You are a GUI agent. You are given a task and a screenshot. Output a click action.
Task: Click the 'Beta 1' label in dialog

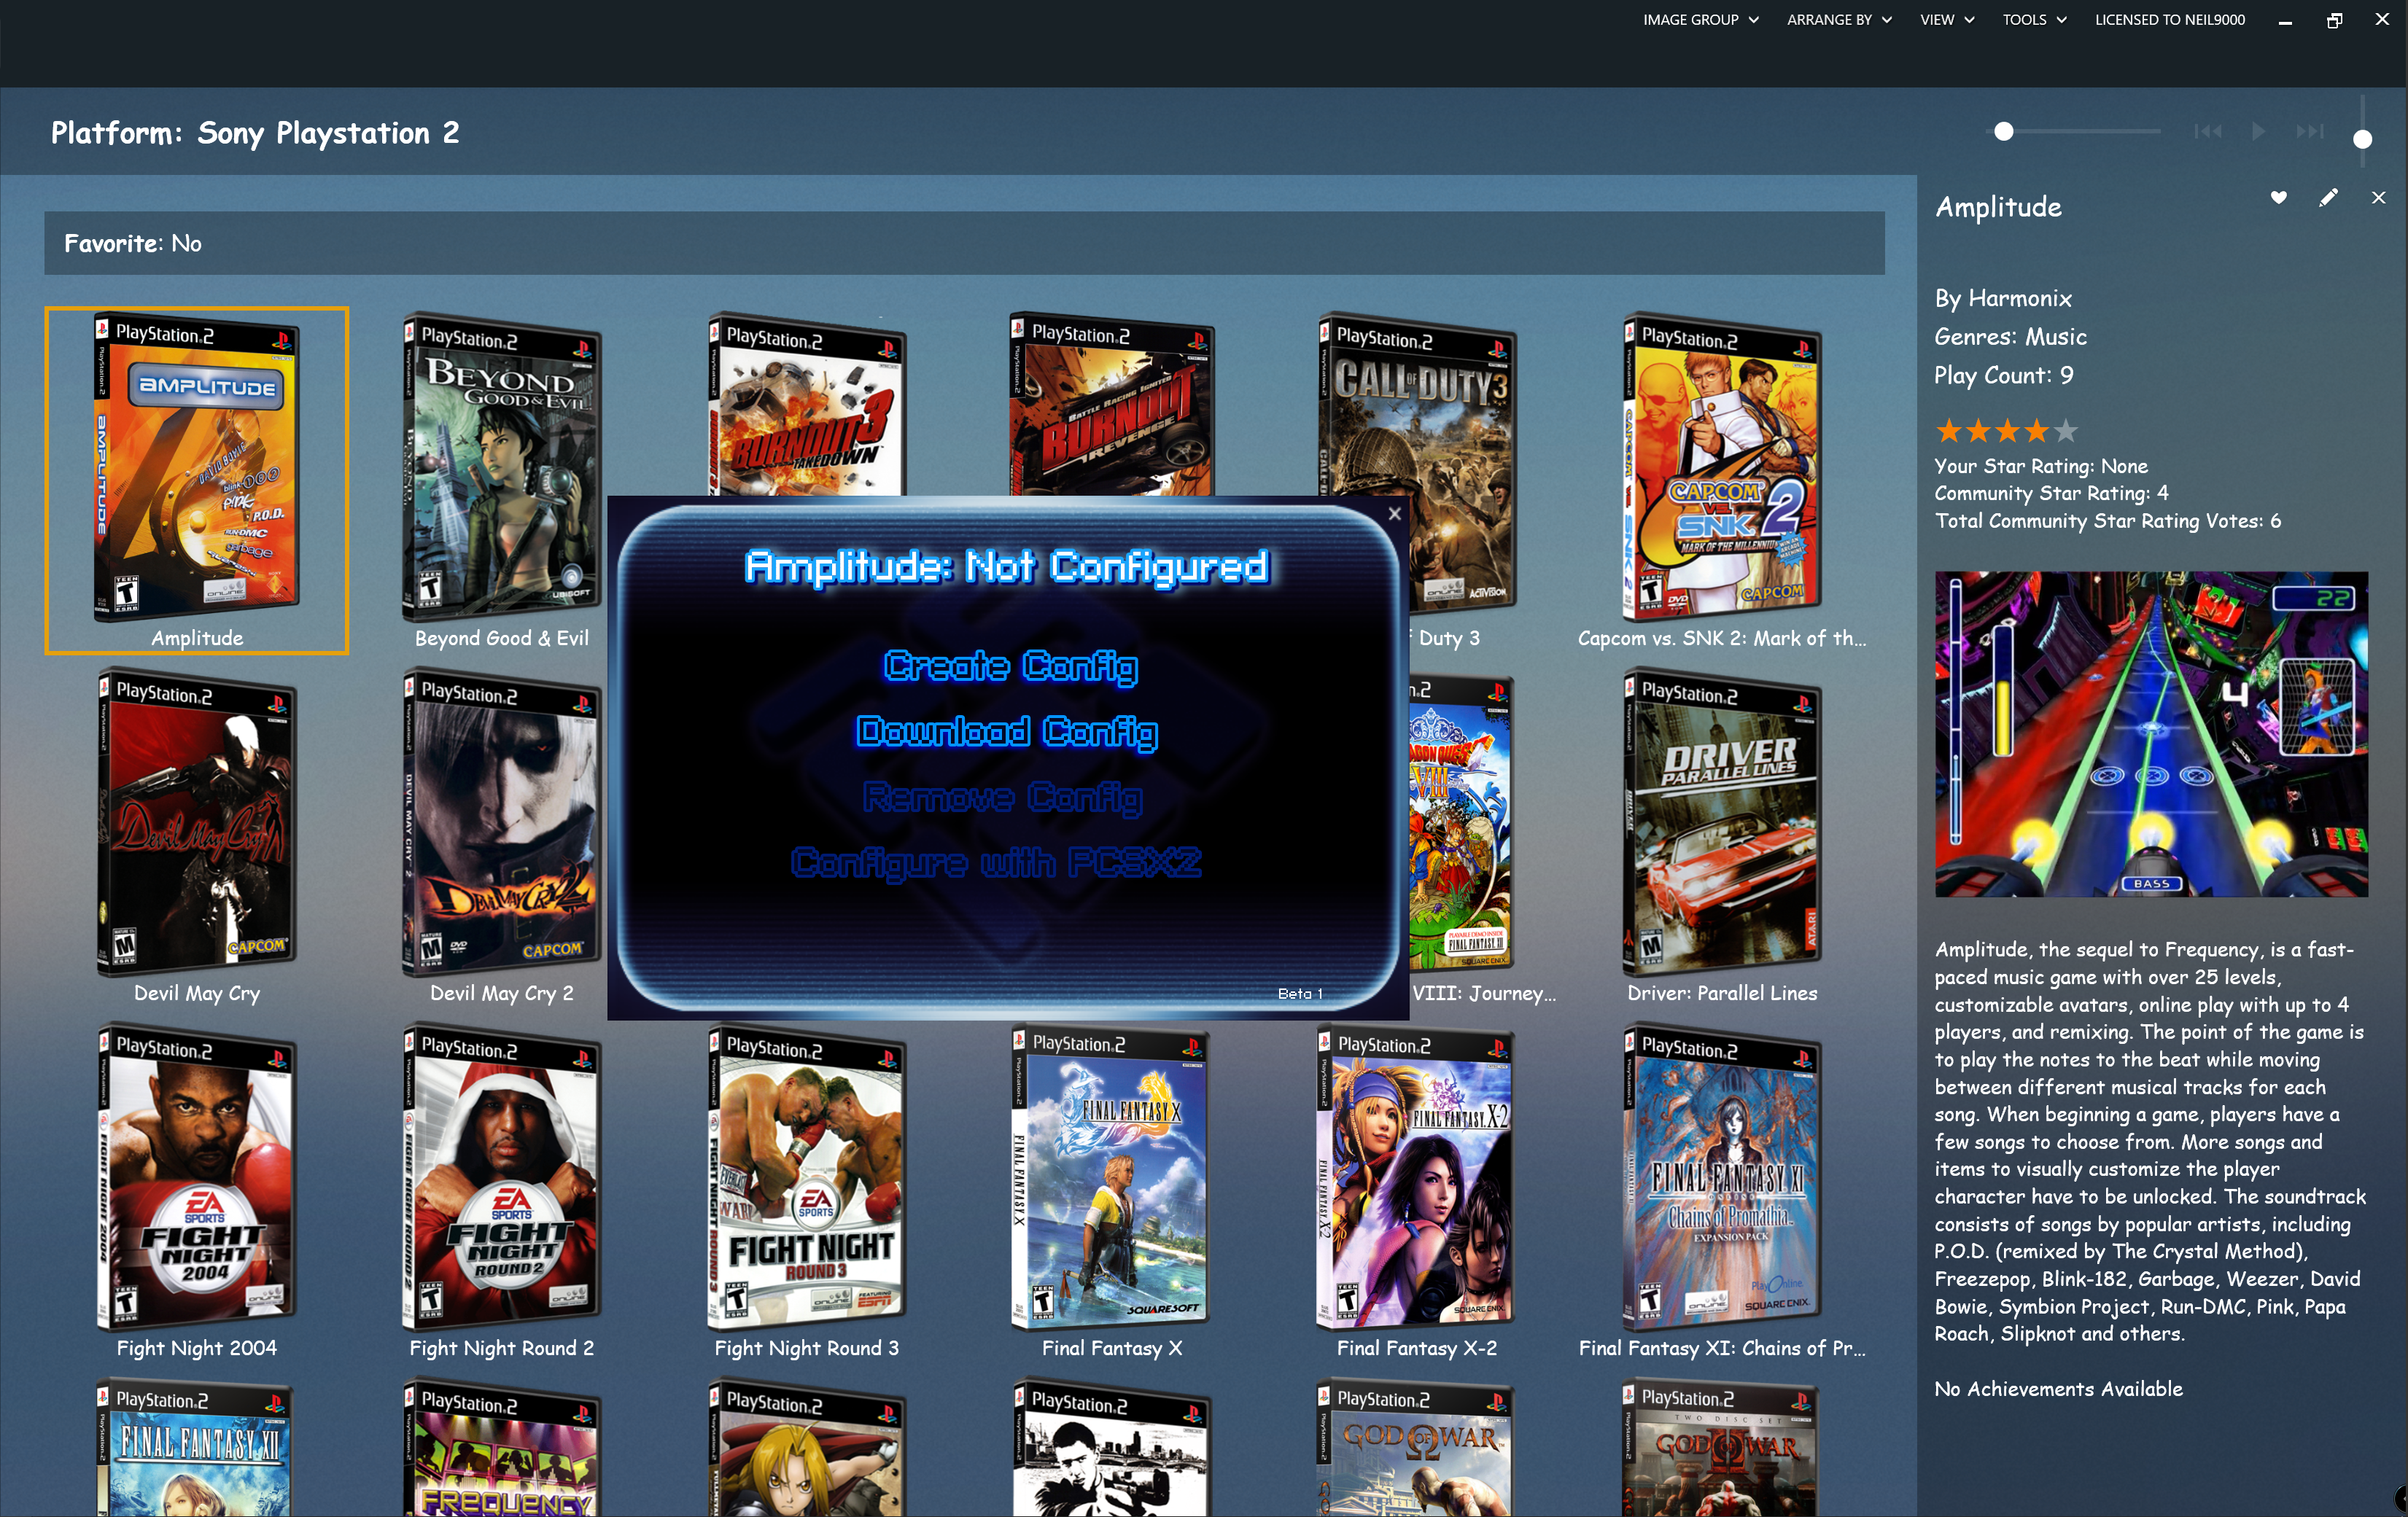pos(1300,994)
